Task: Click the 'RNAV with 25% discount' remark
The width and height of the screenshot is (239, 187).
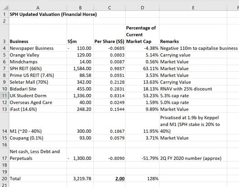Action: (186, 89)
